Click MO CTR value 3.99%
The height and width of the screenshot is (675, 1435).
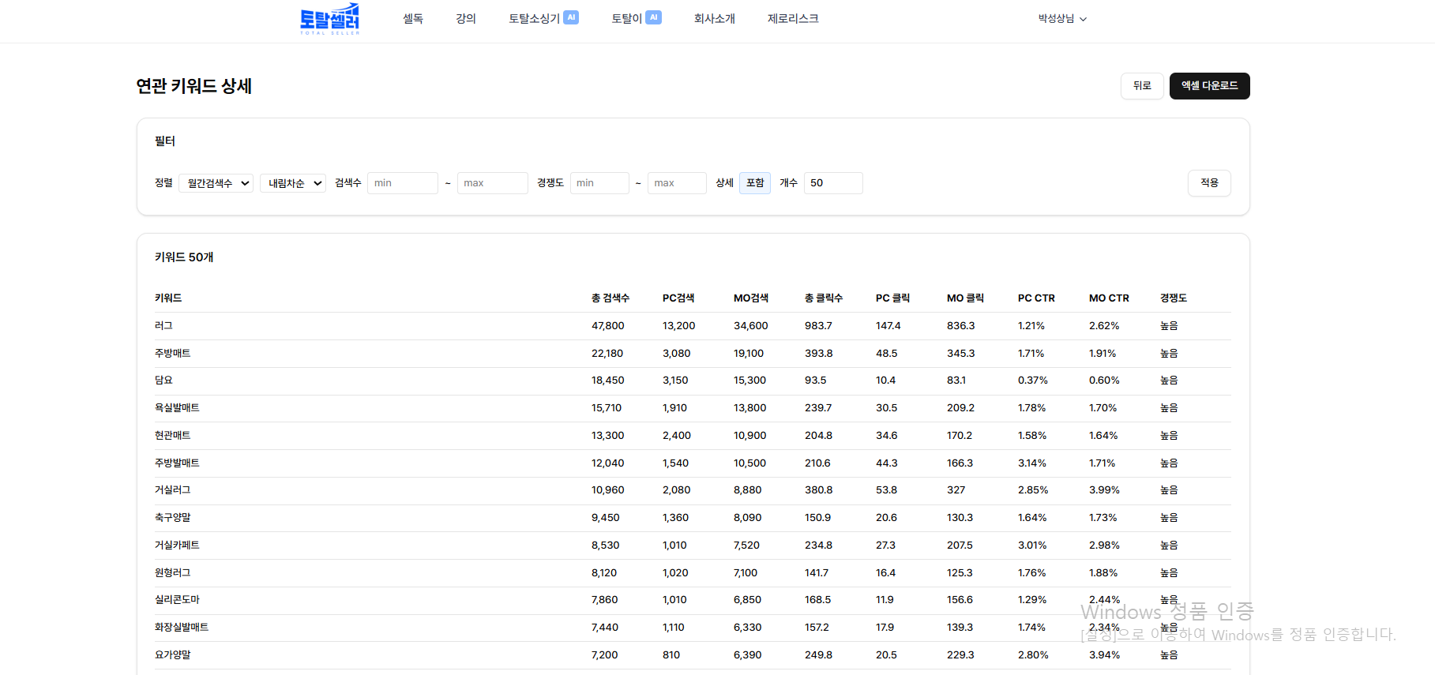1104,490
